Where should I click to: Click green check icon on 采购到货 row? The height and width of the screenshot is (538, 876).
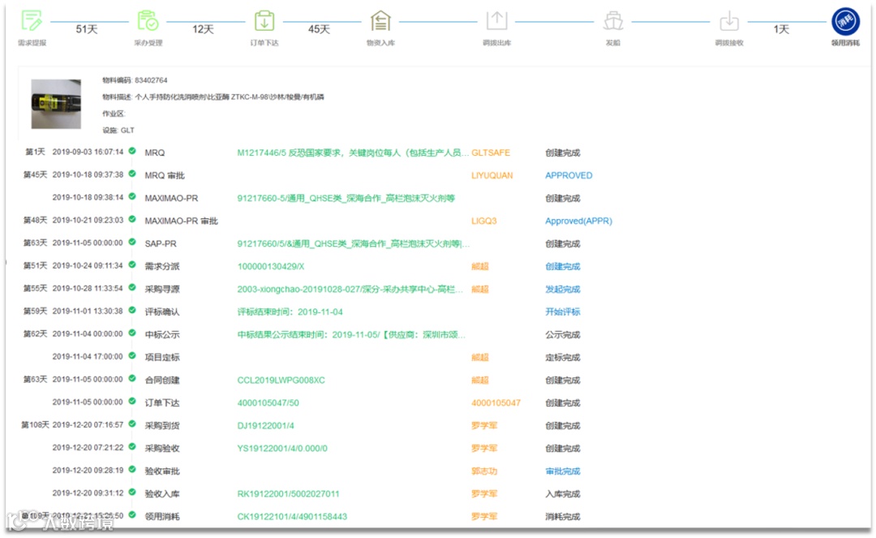coord(132,424)
